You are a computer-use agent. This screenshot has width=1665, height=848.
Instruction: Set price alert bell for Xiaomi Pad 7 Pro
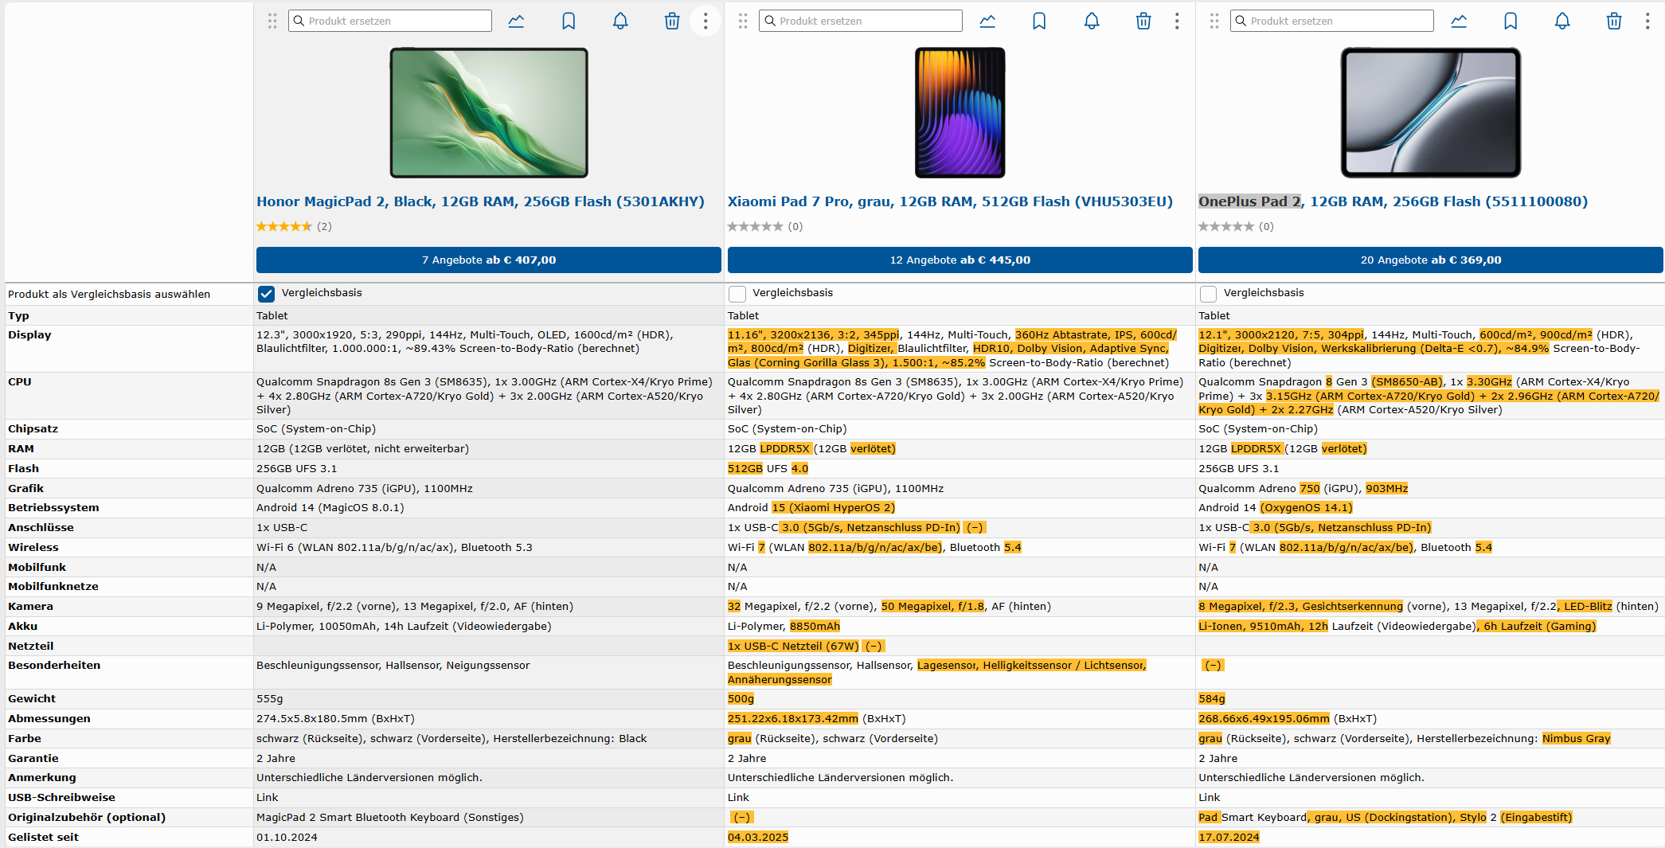click(1092, 21)
